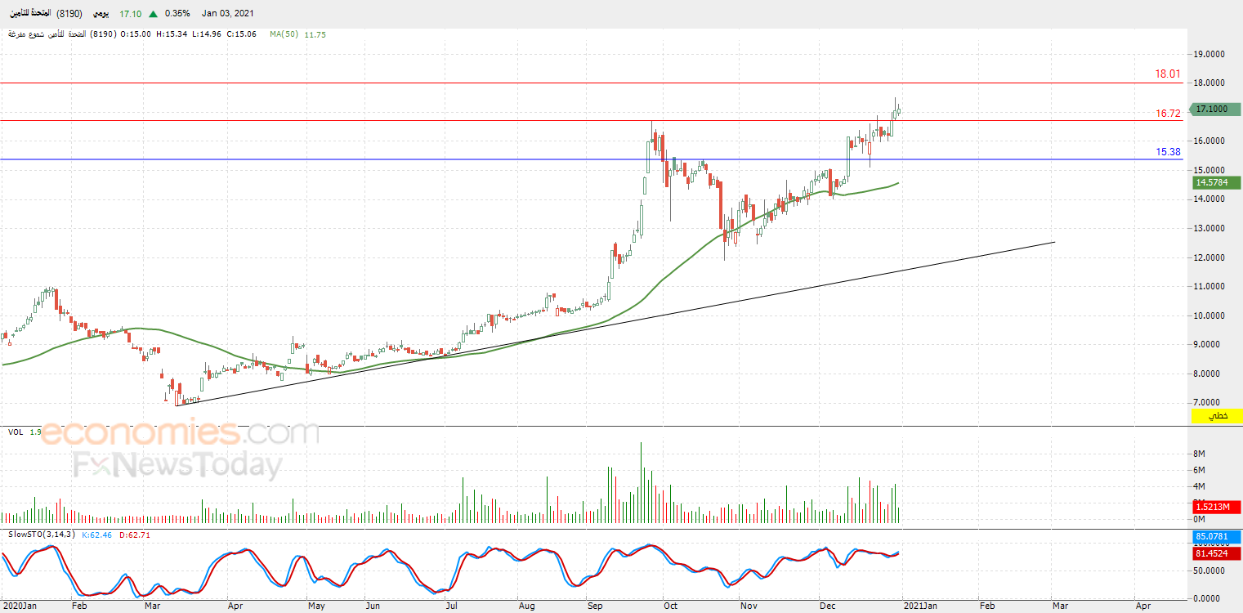
Task: Click the 18.01 resistance level label
Action: (x=1167, y=74)
